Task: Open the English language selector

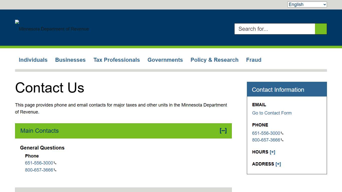Action: (x=307, y=4)
